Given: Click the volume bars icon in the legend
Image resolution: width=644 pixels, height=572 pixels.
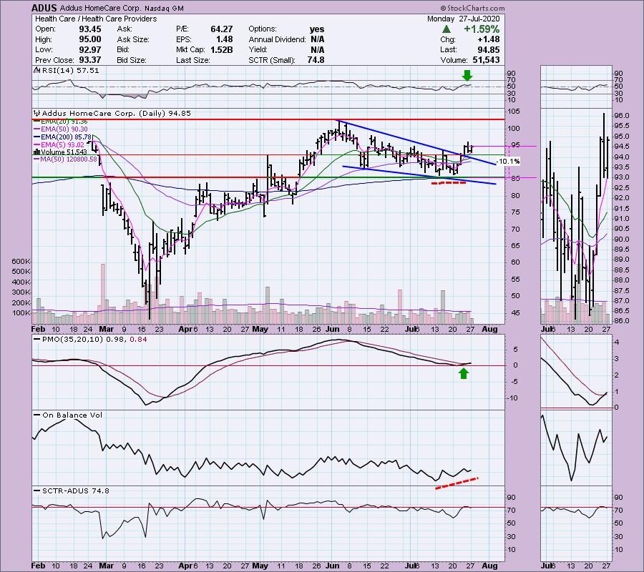Looking at the screenshot, I should (36, 152).
